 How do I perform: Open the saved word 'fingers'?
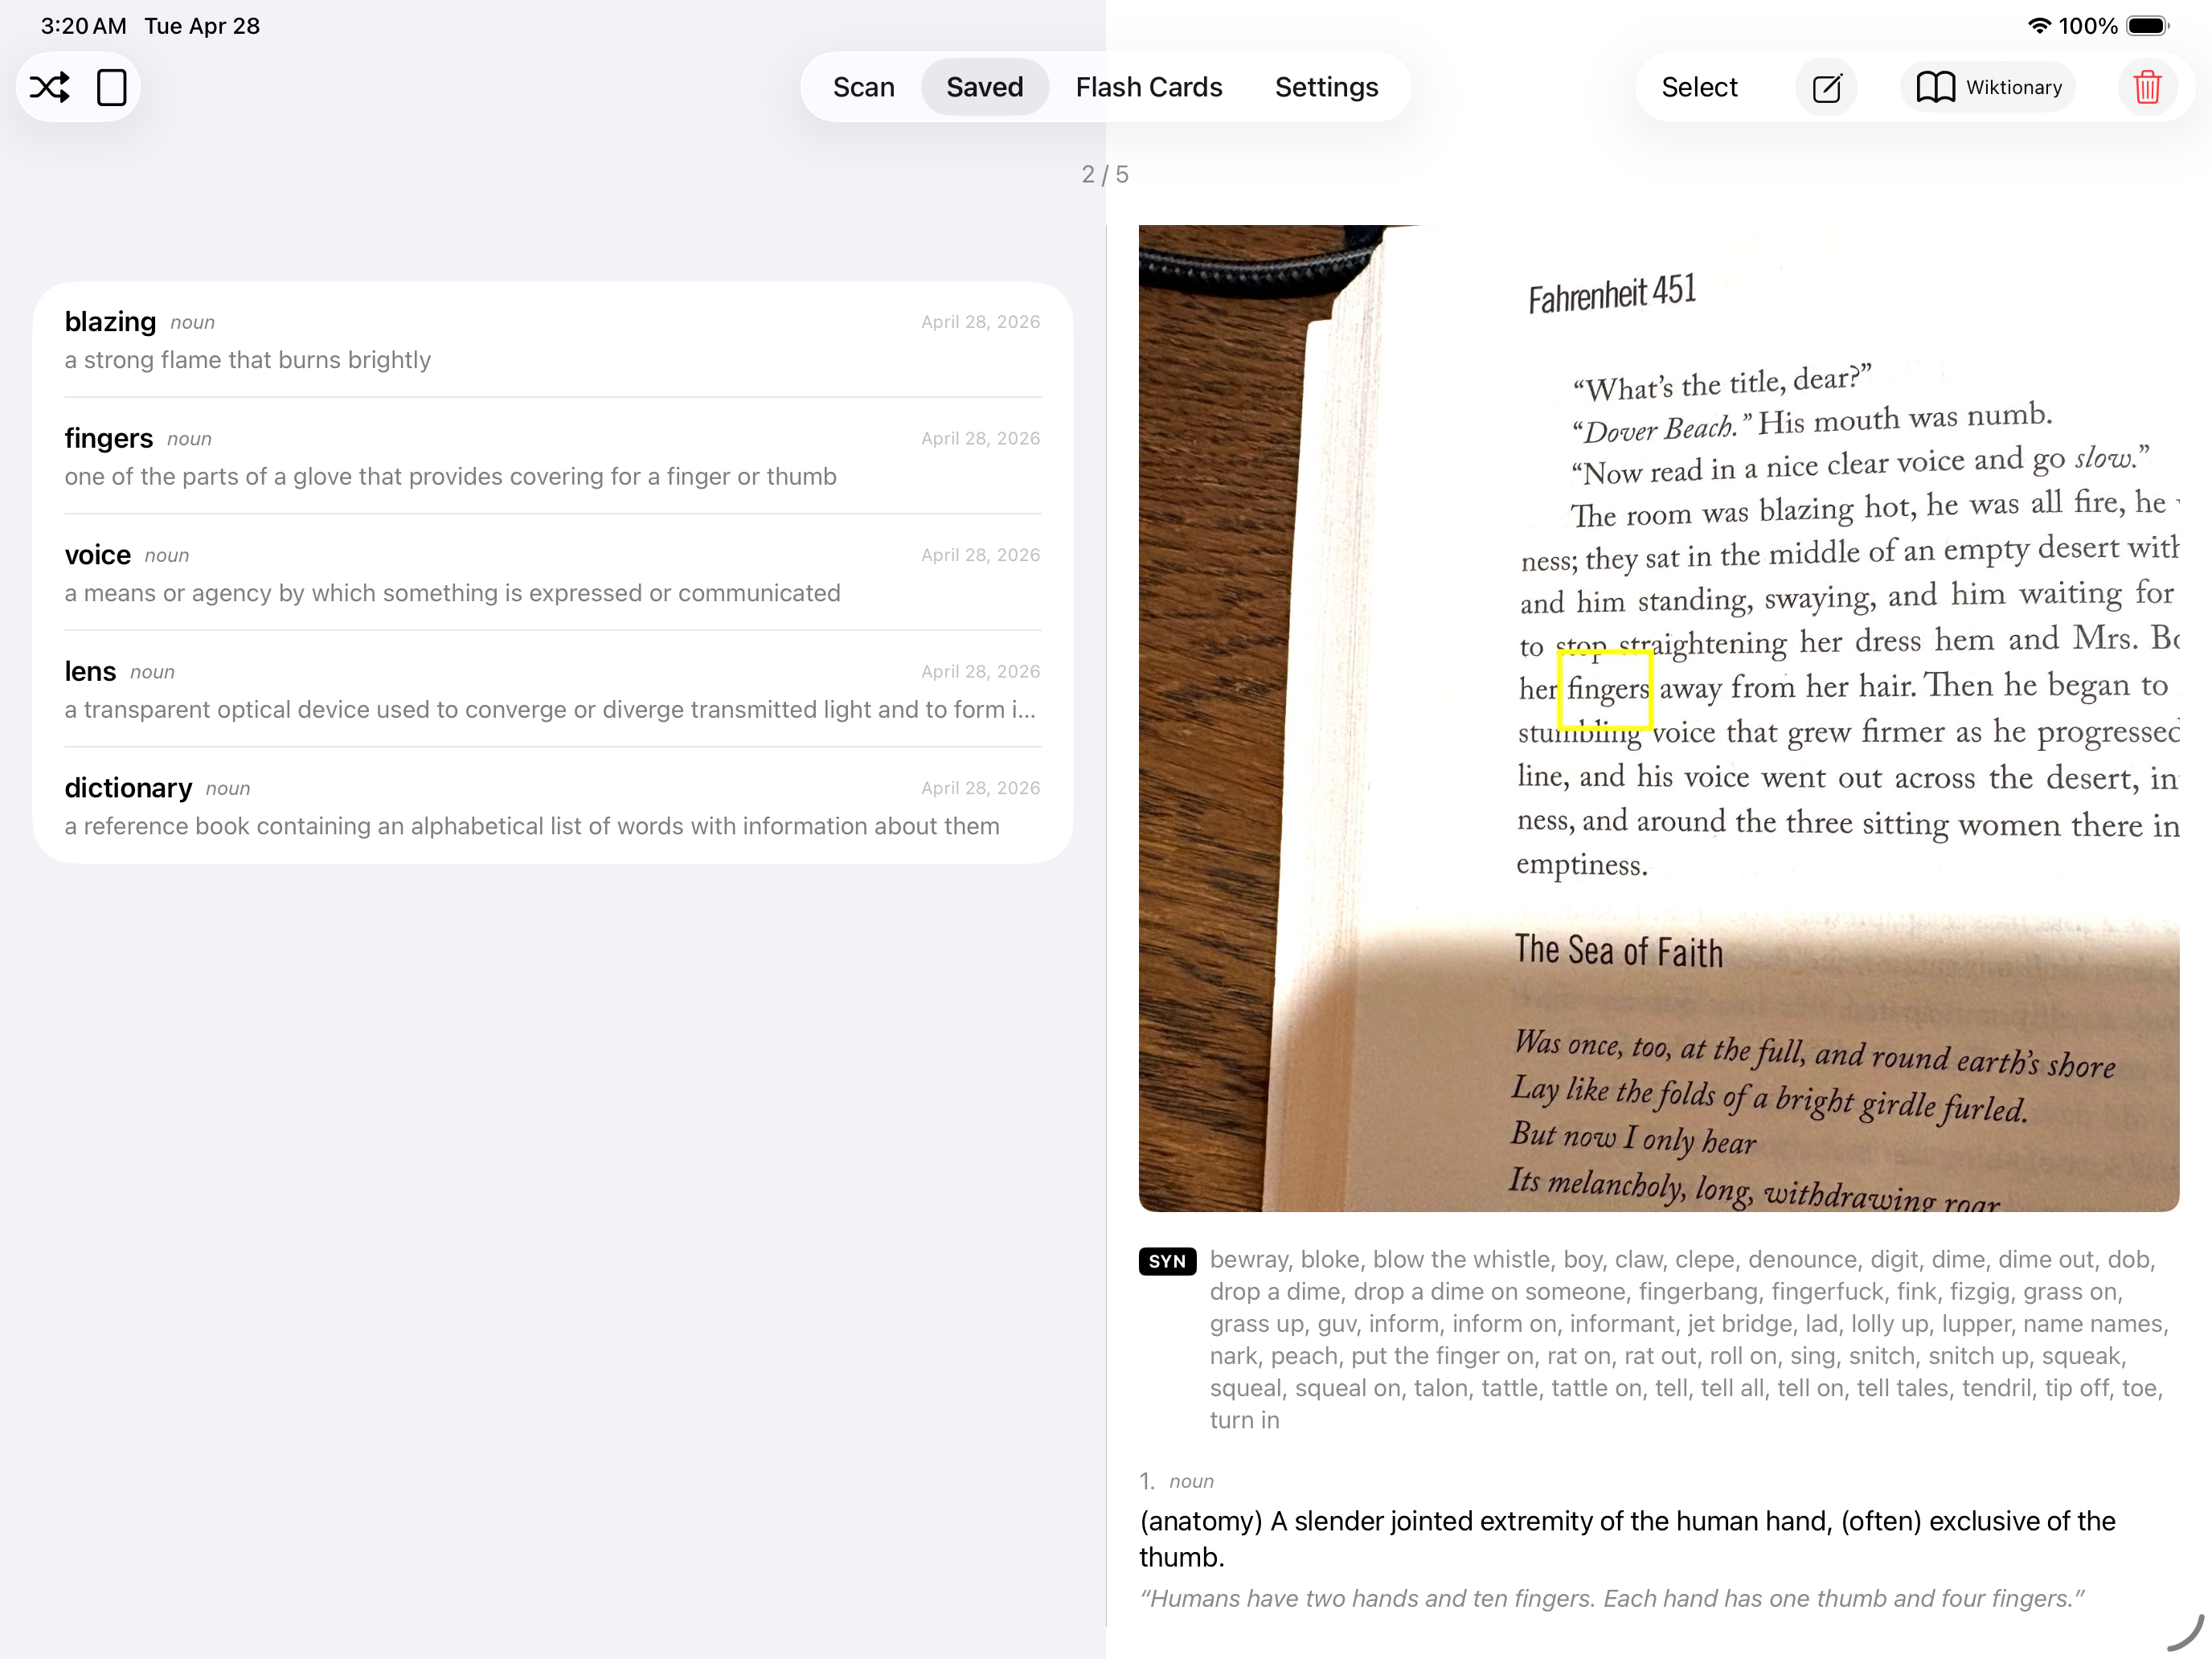pos(552,456)
